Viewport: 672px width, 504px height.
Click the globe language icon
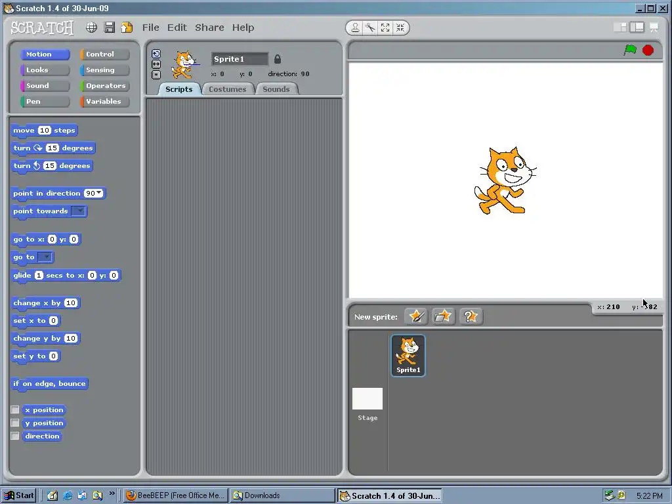pos(91,28)
